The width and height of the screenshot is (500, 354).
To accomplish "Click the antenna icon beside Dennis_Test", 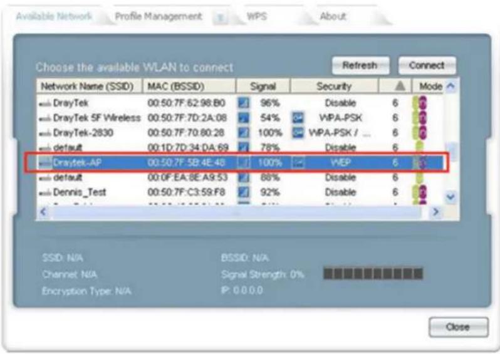I will pos(44,193).
